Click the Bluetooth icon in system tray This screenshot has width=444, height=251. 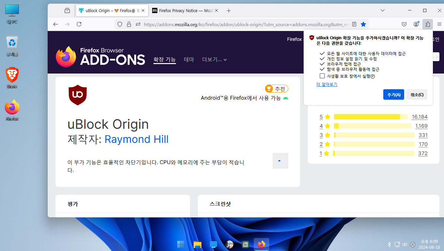(389, 244)
